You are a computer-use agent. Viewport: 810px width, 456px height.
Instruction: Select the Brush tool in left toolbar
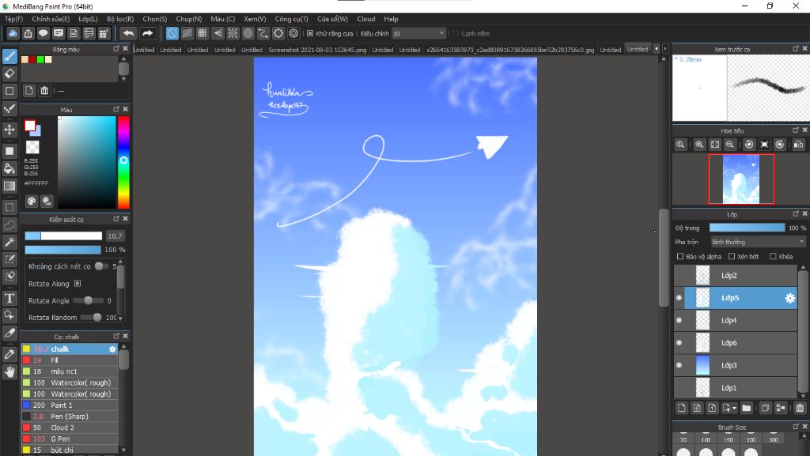coord(9,55)
